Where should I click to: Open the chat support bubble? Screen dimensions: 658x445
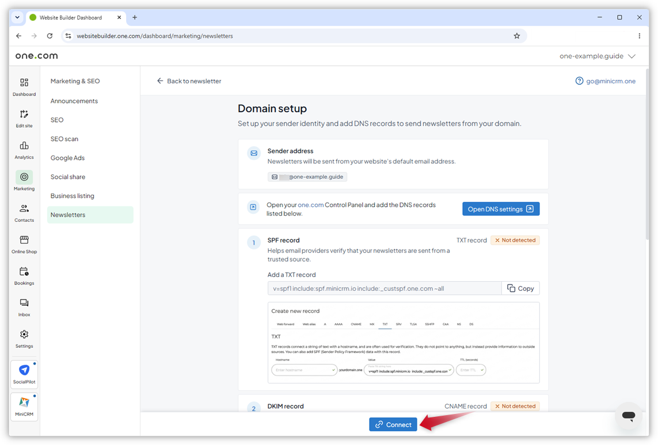(628, 415)
